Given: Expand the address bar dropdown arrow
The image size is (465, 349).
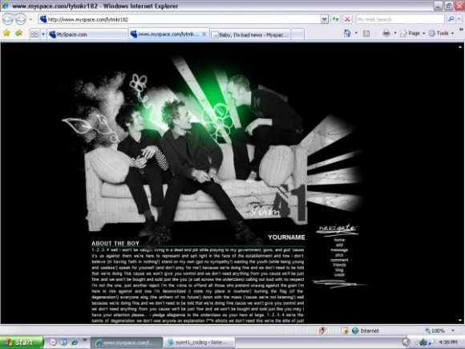Looking at the screenshot, I should (325, 19).
